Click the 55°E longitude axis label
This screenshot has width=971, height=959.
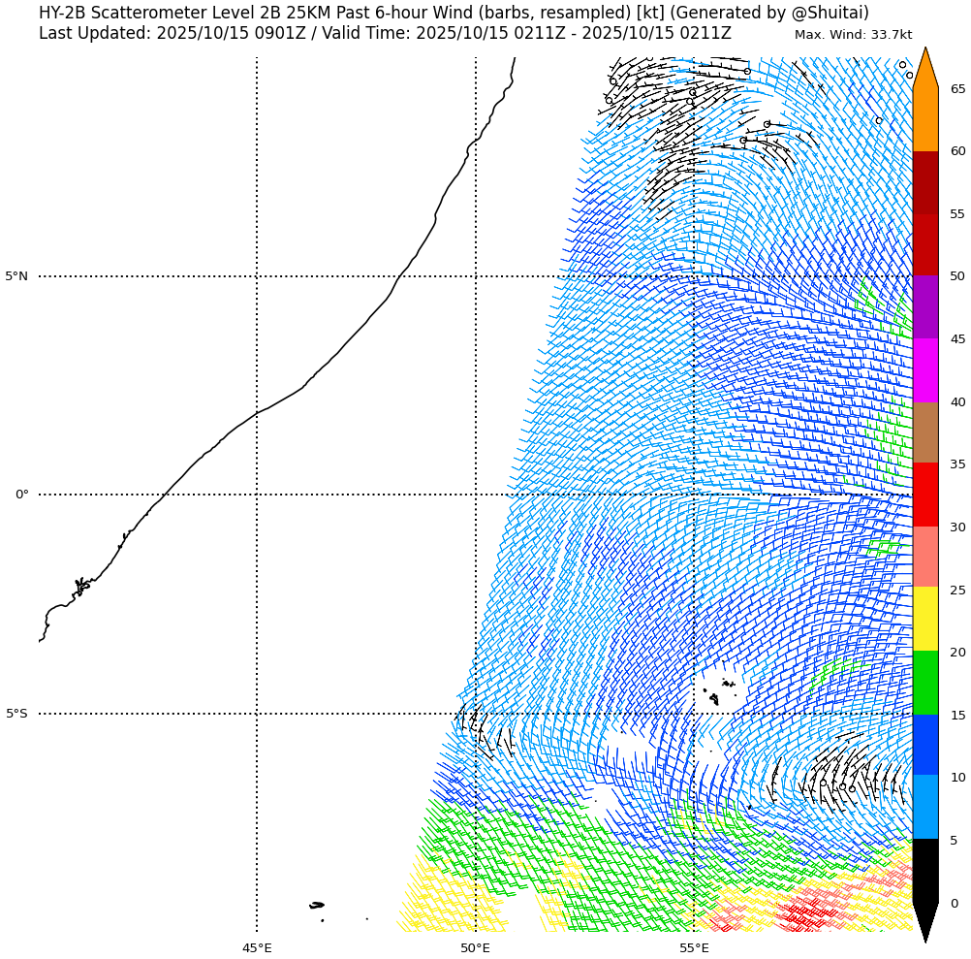(694, 947)
